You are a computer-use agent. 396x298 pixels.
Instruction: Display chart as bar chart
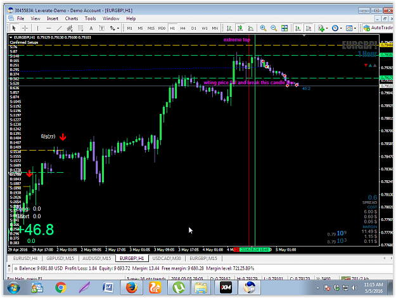pos(229,28)
